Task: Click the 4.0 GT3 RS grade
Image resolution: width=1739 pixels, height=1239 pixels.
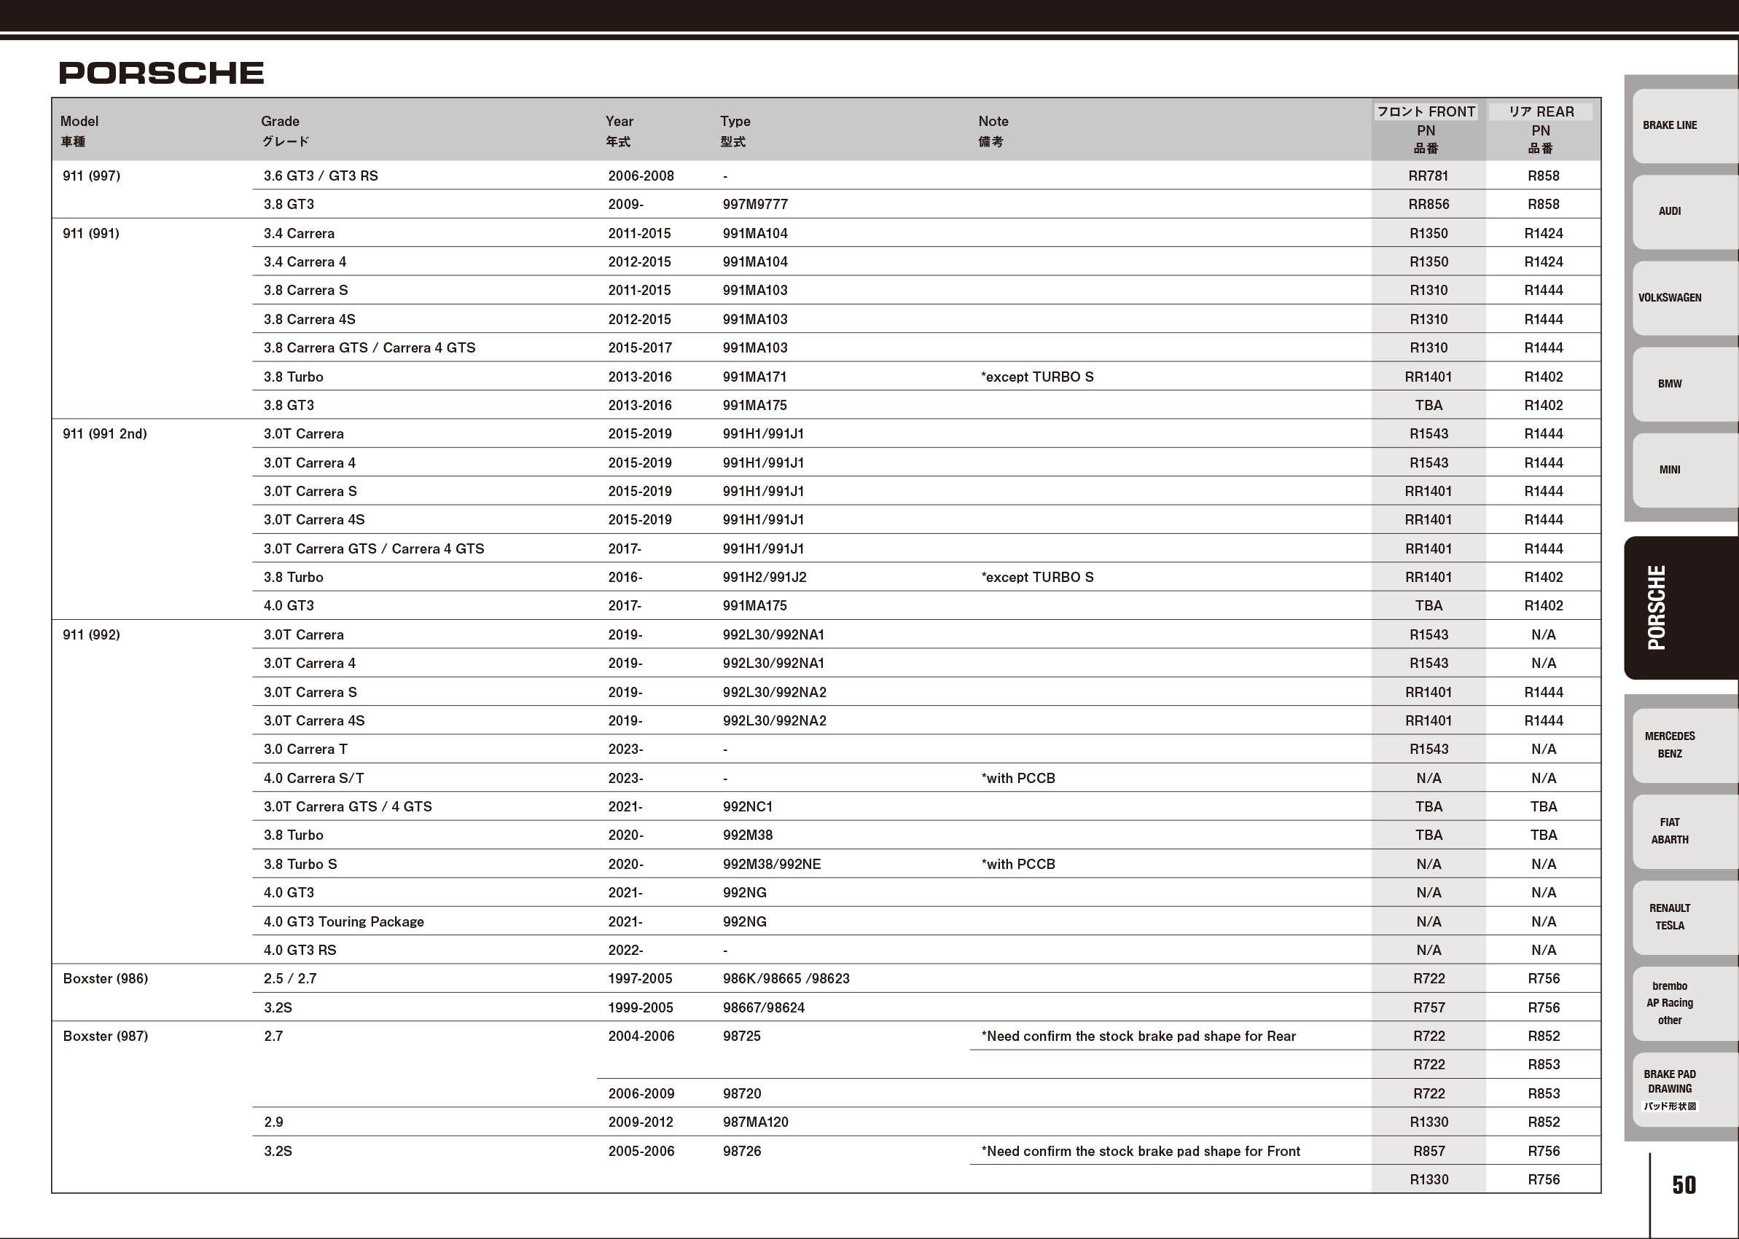Action: pyautogui.click(x=300, y=951)
